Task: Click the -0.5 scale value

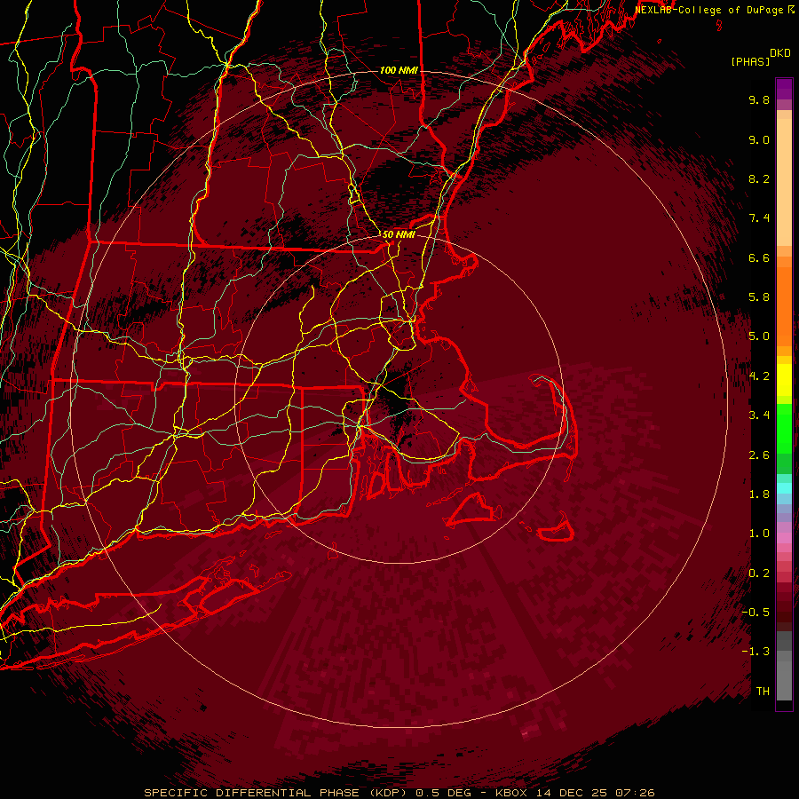Action: tap(755, 613)
